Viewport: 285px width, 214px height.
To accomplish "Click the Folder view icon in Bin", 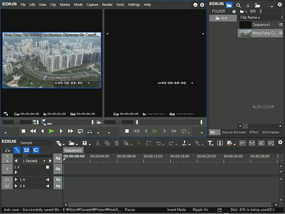I will pyautogui.click(x=229, y=5).
